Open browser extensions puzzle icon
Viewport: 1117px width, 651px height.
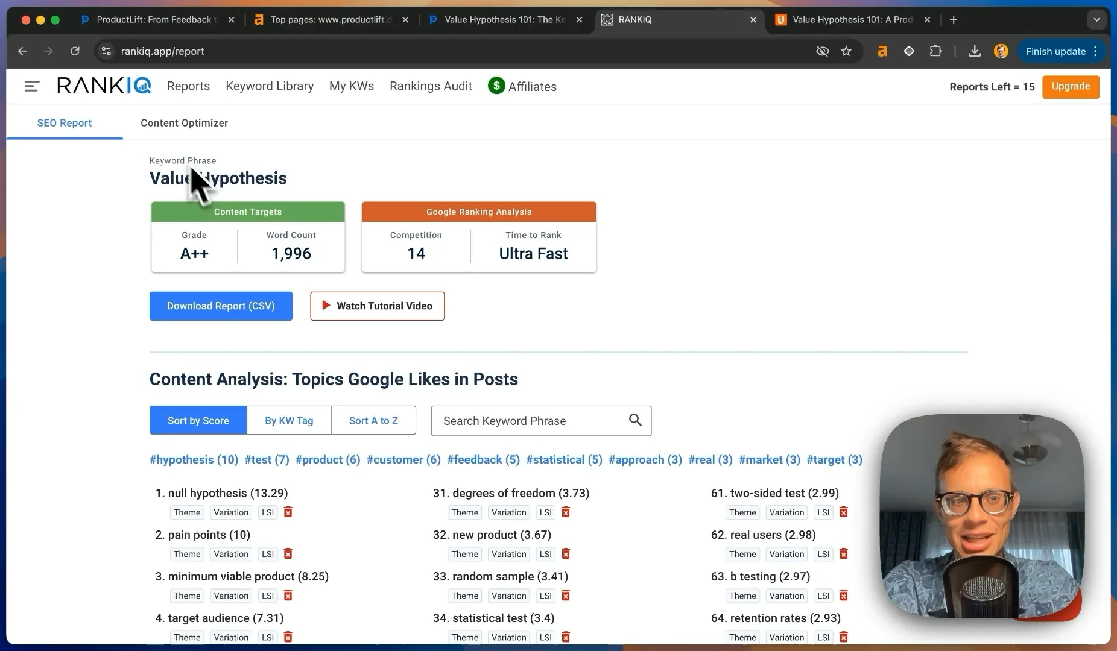tap(935, 51)
